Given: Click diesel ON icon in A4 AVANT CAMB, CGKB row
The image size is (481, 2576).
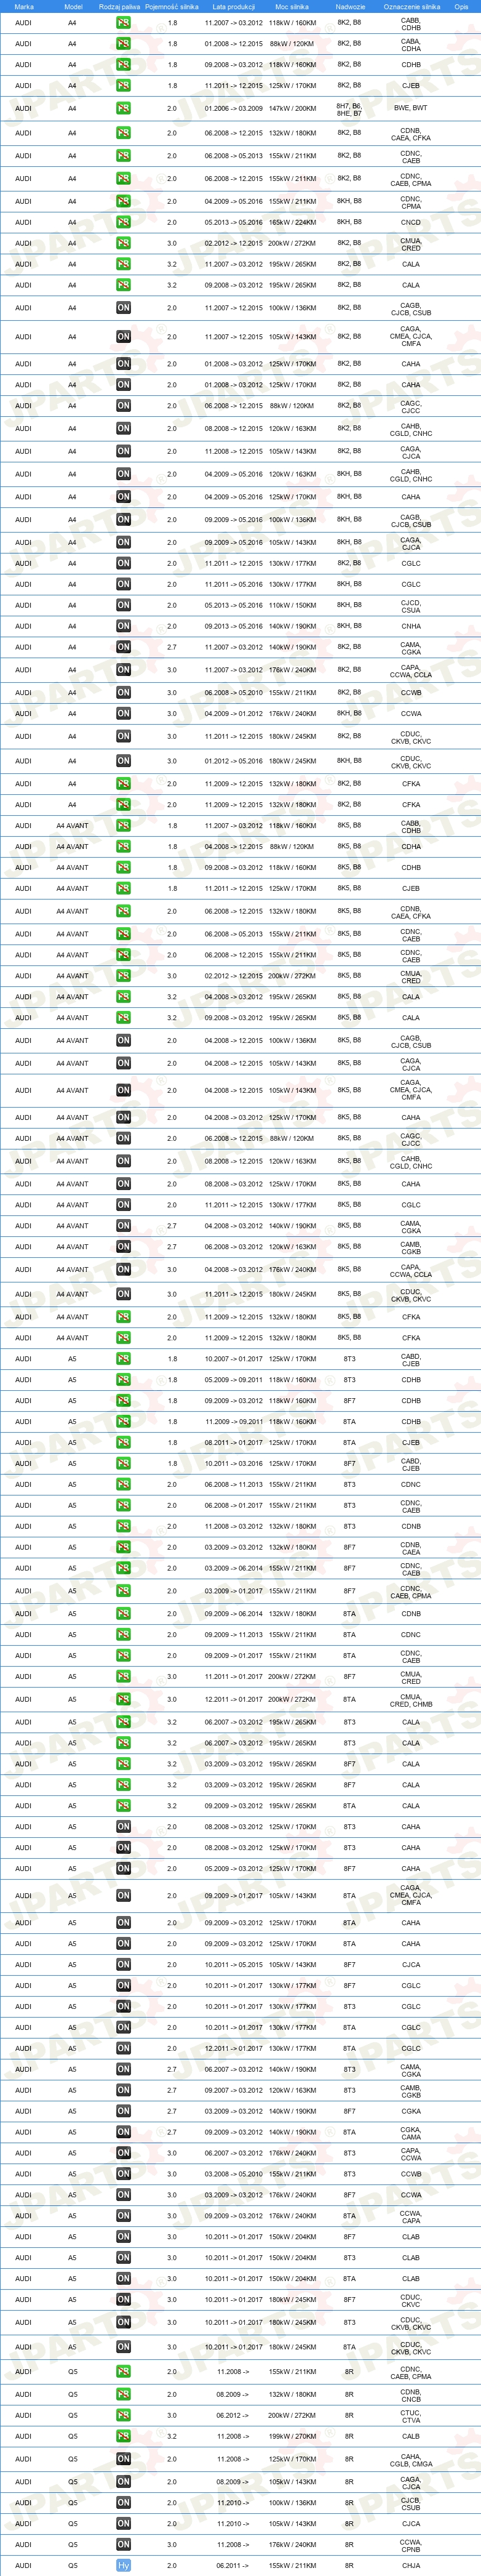Looking at the screenshot, I should 123,1247.
